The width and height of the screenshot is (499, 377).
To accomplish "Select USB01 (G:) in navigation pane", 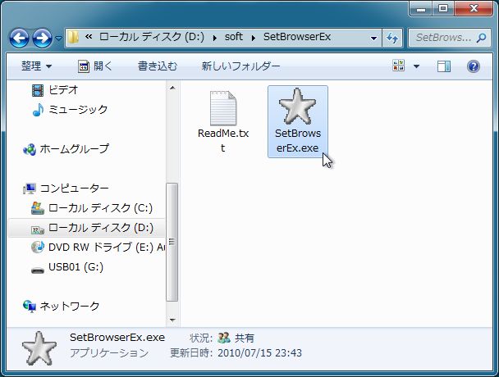I will [76, 267].
